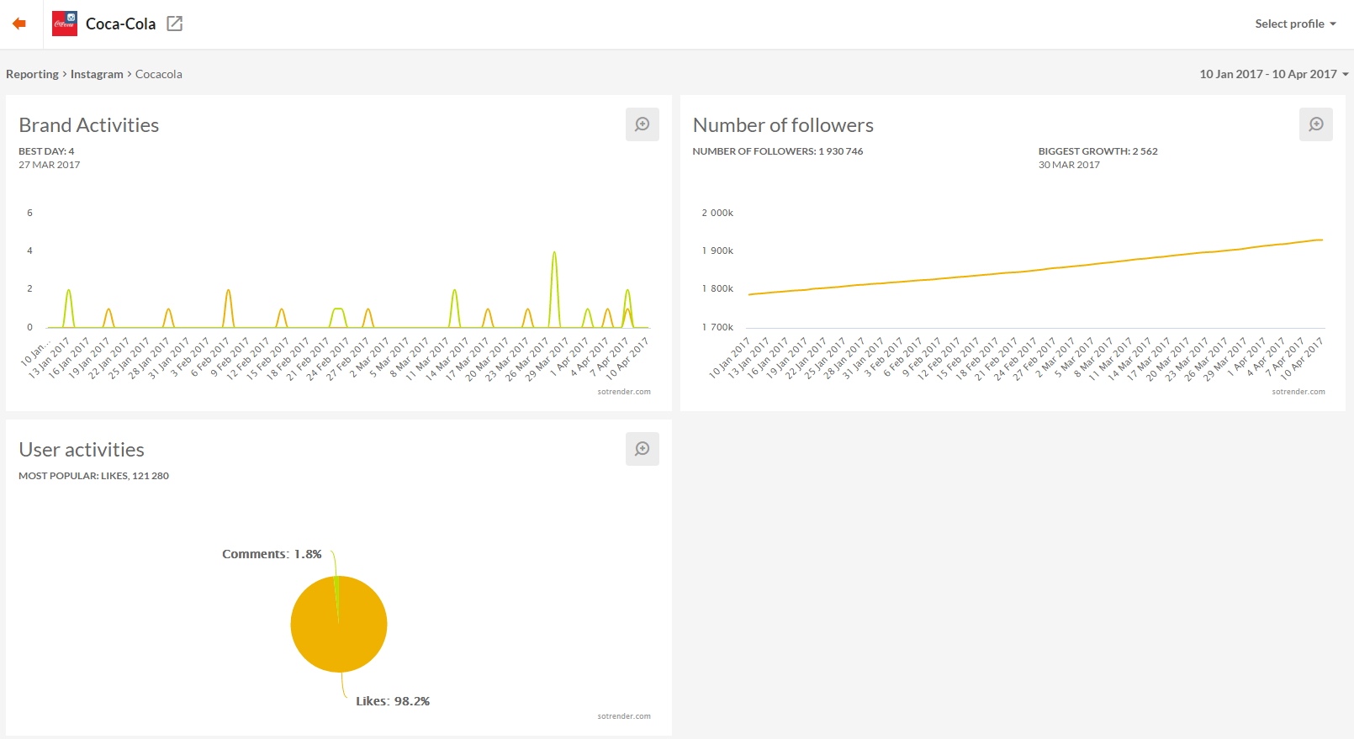Click the orange back arrow icon
The image size is (1354, 739).
click(x=19, y=24)
